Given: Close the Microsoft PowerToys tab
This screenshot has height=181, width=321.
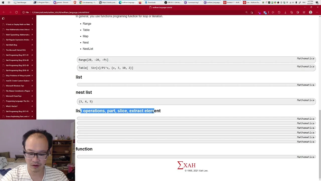Looking at the screenshot, I should point(32,96).
